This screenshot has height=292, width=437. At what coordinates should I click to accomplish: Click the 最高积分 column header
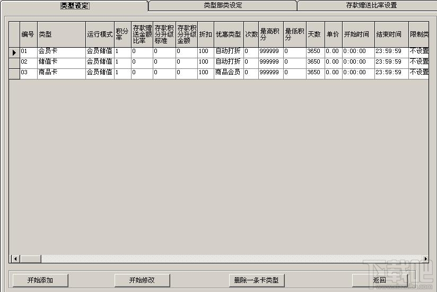271,34
